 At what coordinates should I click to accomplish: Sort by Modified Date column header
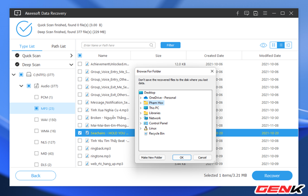tap(270, 56)
